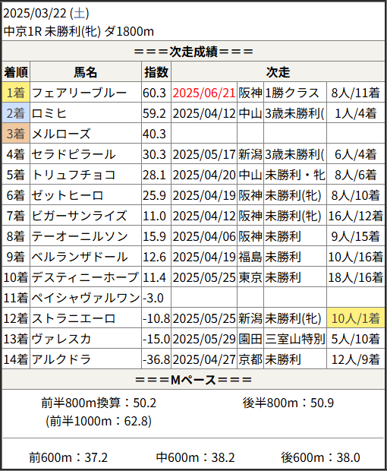This screenshot has width=387, height=471.
Task: Select horse name フェアリーブルー
Action: click(79, 93)
